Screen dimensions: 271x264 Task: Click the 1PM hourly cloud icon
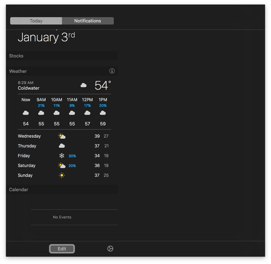103,113
